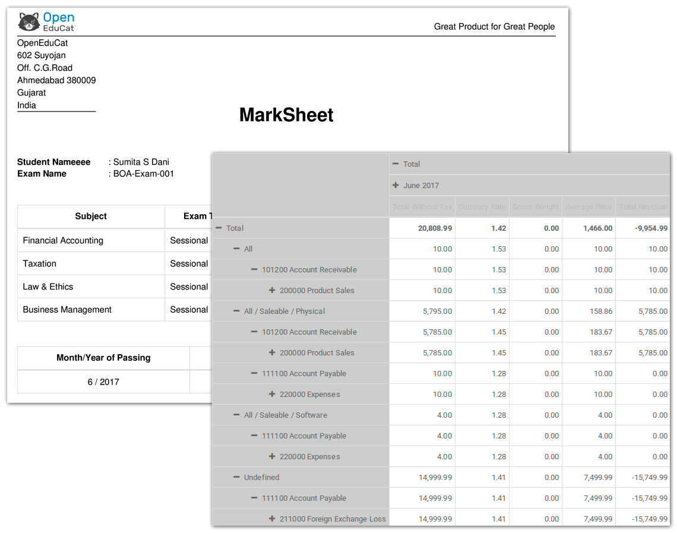
Task: Click the Total Residual column header
Action: (x=643, y=206)
